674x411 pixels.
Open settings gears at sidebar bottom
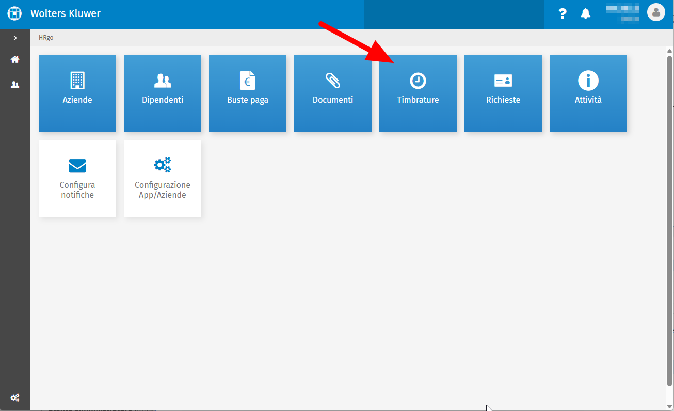point(15,398)
